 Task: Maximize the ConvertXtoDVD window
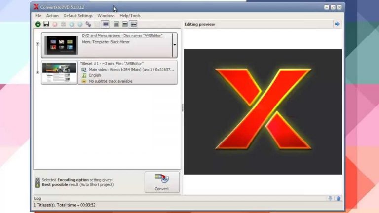tap(333, 7)
